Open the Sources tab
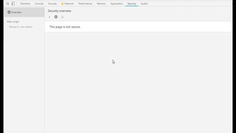This screenshot has height=133, width=236. click(x=52, y=4)
